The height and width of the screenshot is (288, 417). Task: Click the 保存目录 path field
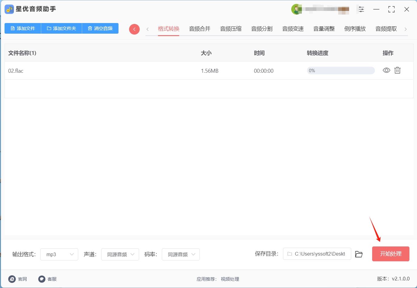click(317, 254)
